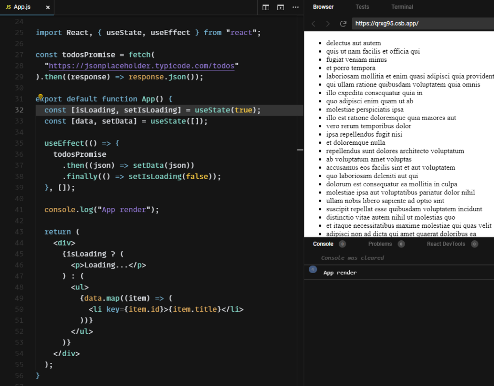This screenshot has height=386, width=494.
Task: Click line number 32 in the gutter
Action: [x=19, y=110]
